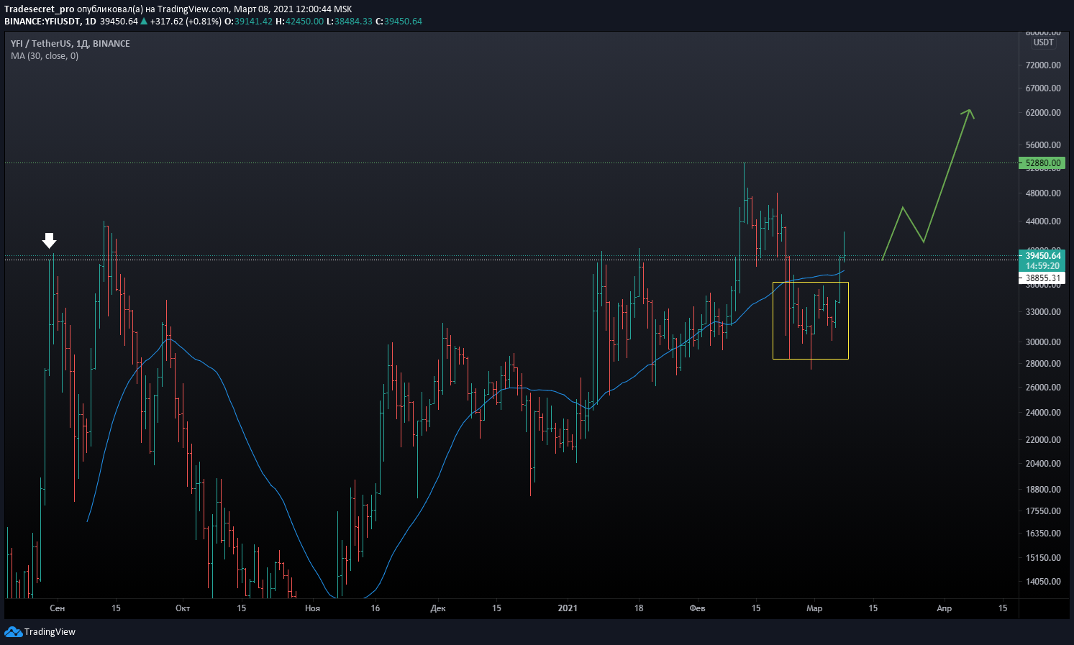The width and height of the screenshot is (1074, 645).
Task: Click the close value C:39450.64
Action: (x=399, y=22)
